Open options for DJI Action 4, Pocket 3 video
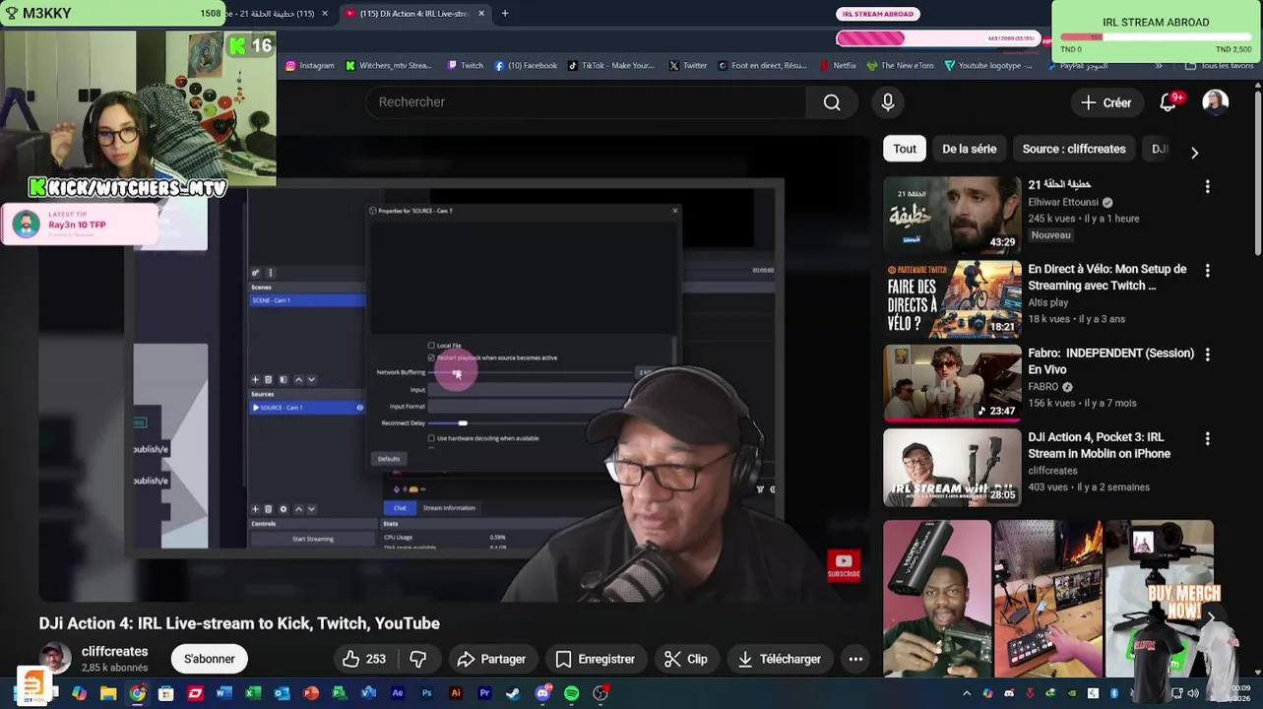 pos(1208,438)
